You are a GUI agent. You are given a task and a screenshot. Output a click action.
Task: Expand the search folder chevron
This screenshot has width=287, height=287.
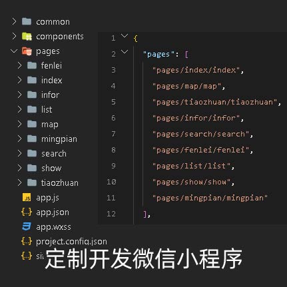19,153
